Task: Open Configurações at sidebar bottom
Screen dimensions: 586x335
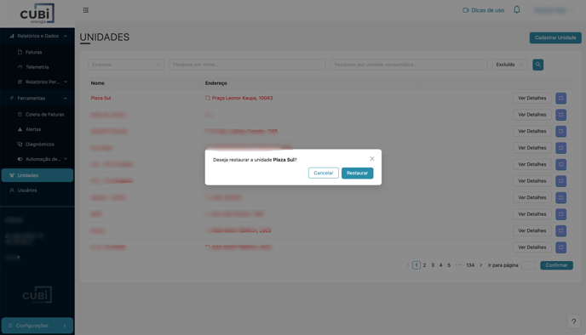Action: tap(37, 326)
